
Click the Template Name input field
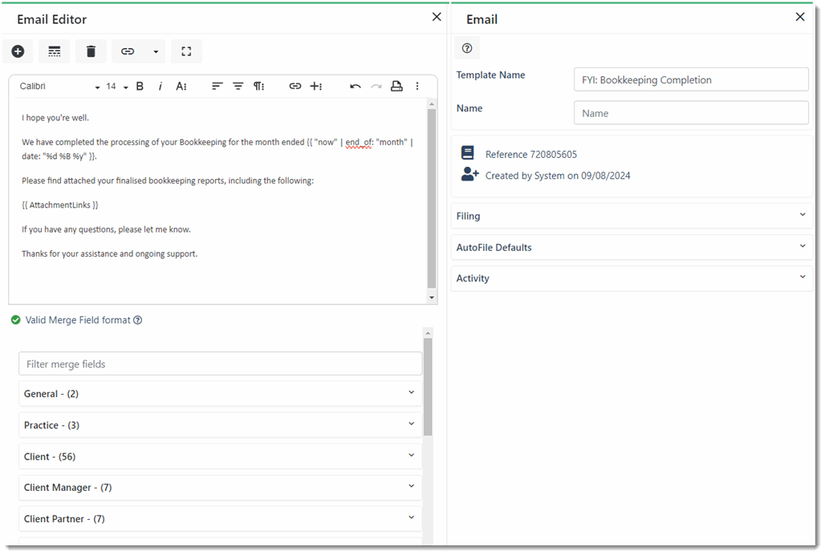pos(691,80)
